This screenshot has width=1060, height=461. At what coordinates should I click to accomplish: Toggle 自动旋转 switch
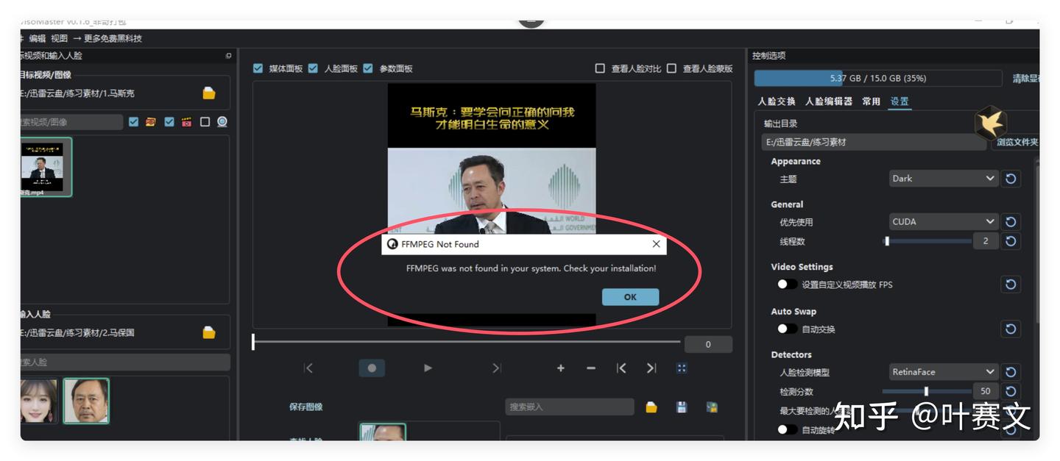pos(787,430)
